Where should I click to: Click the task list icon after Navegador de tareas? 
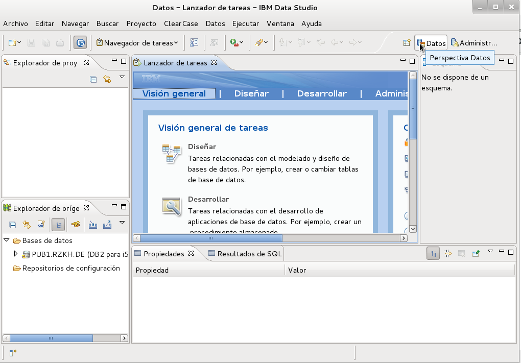[194, 42]
